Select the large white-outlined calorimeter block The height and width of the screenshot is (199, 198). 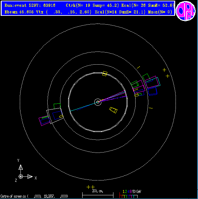pyautogui.click(x=55, y=116)
